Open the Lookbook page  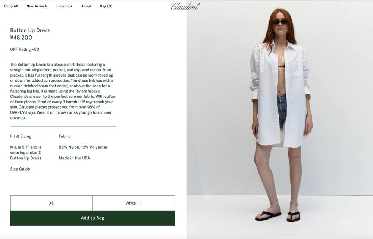point(64,6)
